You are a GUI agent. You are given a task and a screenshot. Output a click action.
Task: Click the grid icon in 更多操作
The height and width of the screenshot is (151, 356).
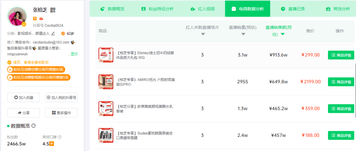click(54, 113)
